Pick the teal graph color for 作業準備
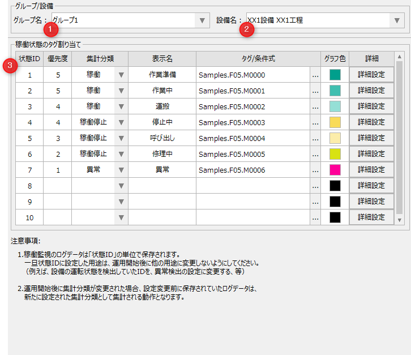Viewport: 411px width, 355px height. point(335,75)
